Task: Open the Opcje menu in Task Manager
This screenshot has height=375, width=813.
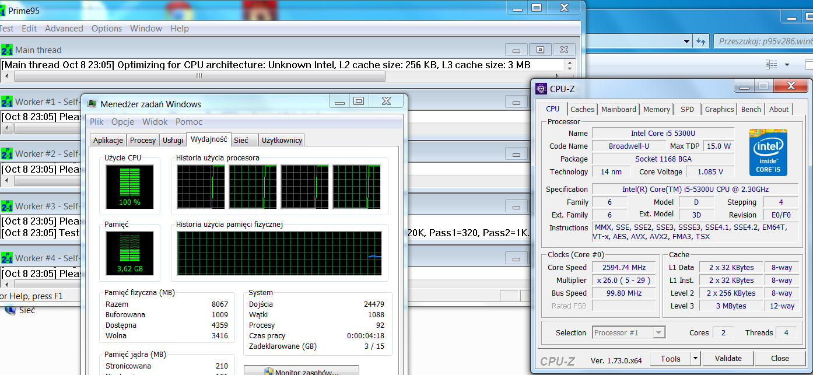Action: [x=122, y=122]
